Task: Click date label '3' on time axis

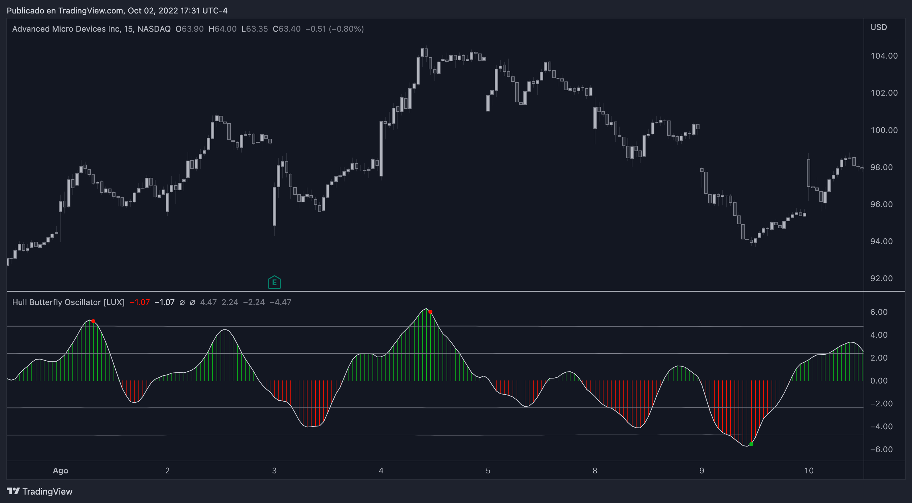Action: coord(274,471)
